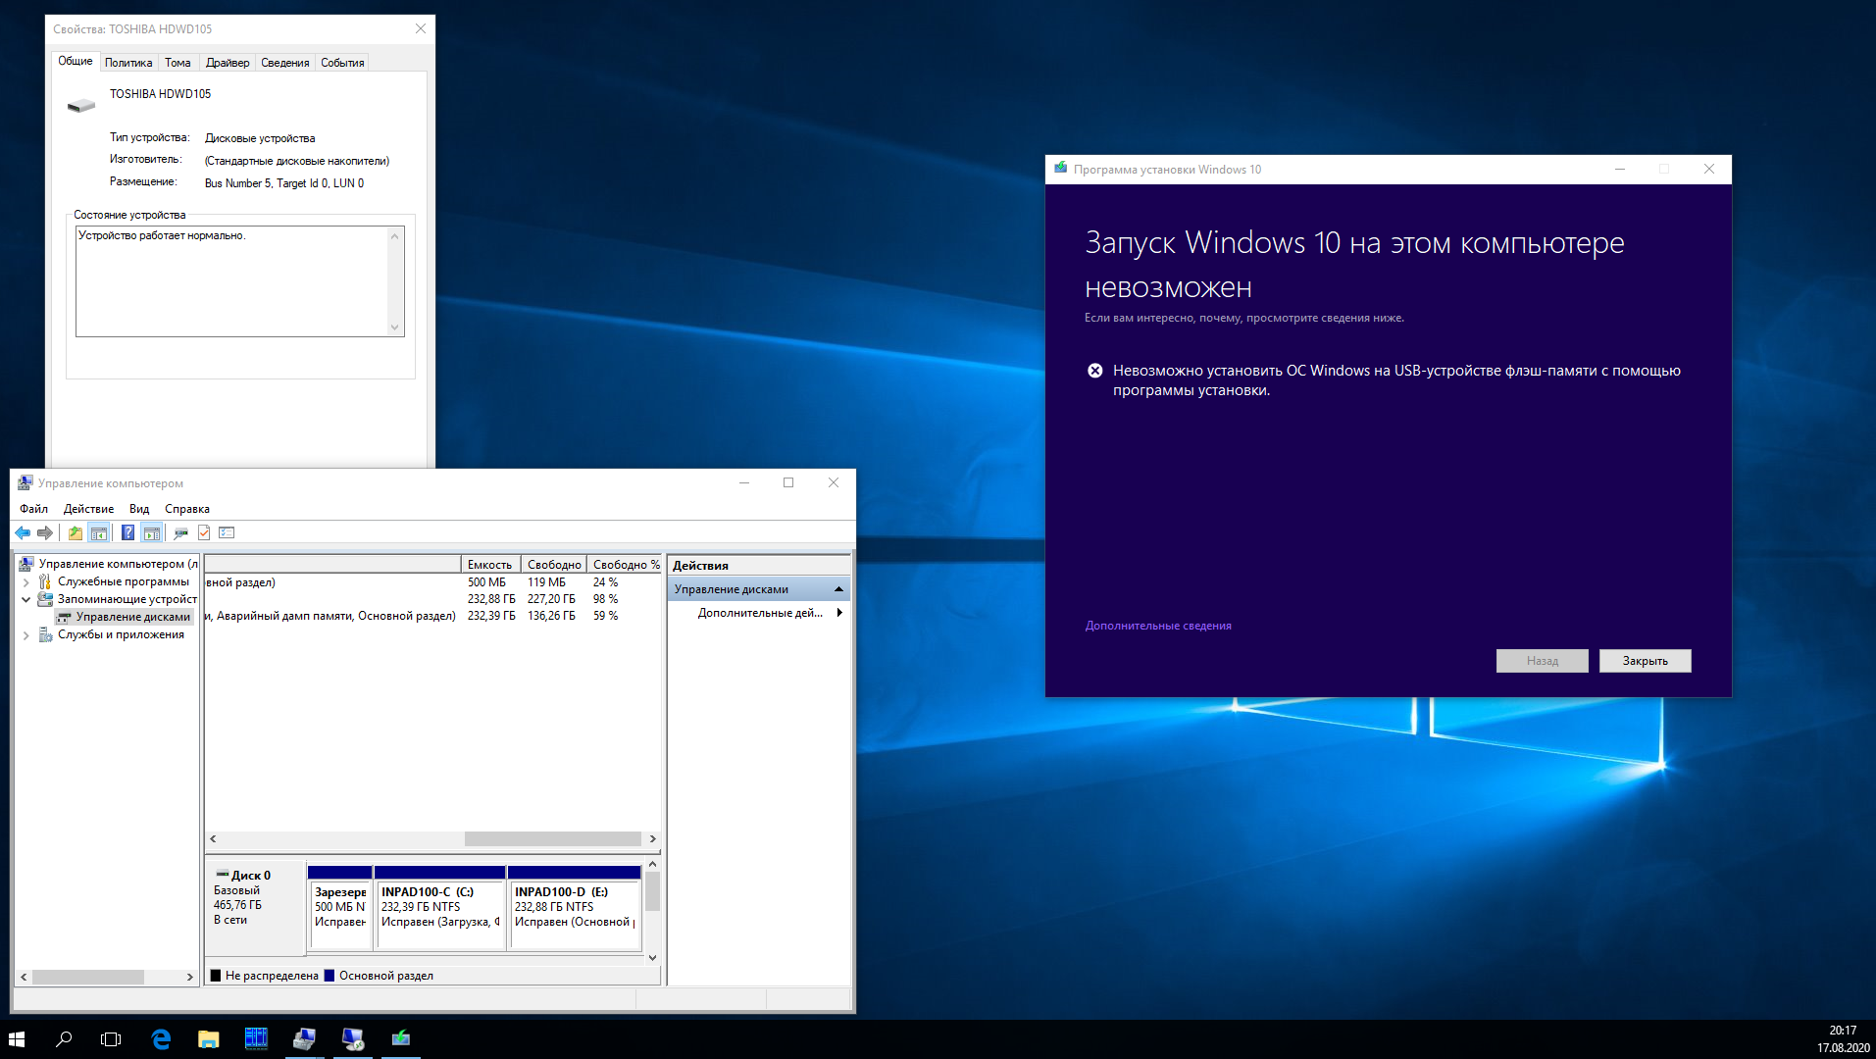This screenshot has width=1876, height=1059.
Task: Switch to the События tab
Action: 342,63
